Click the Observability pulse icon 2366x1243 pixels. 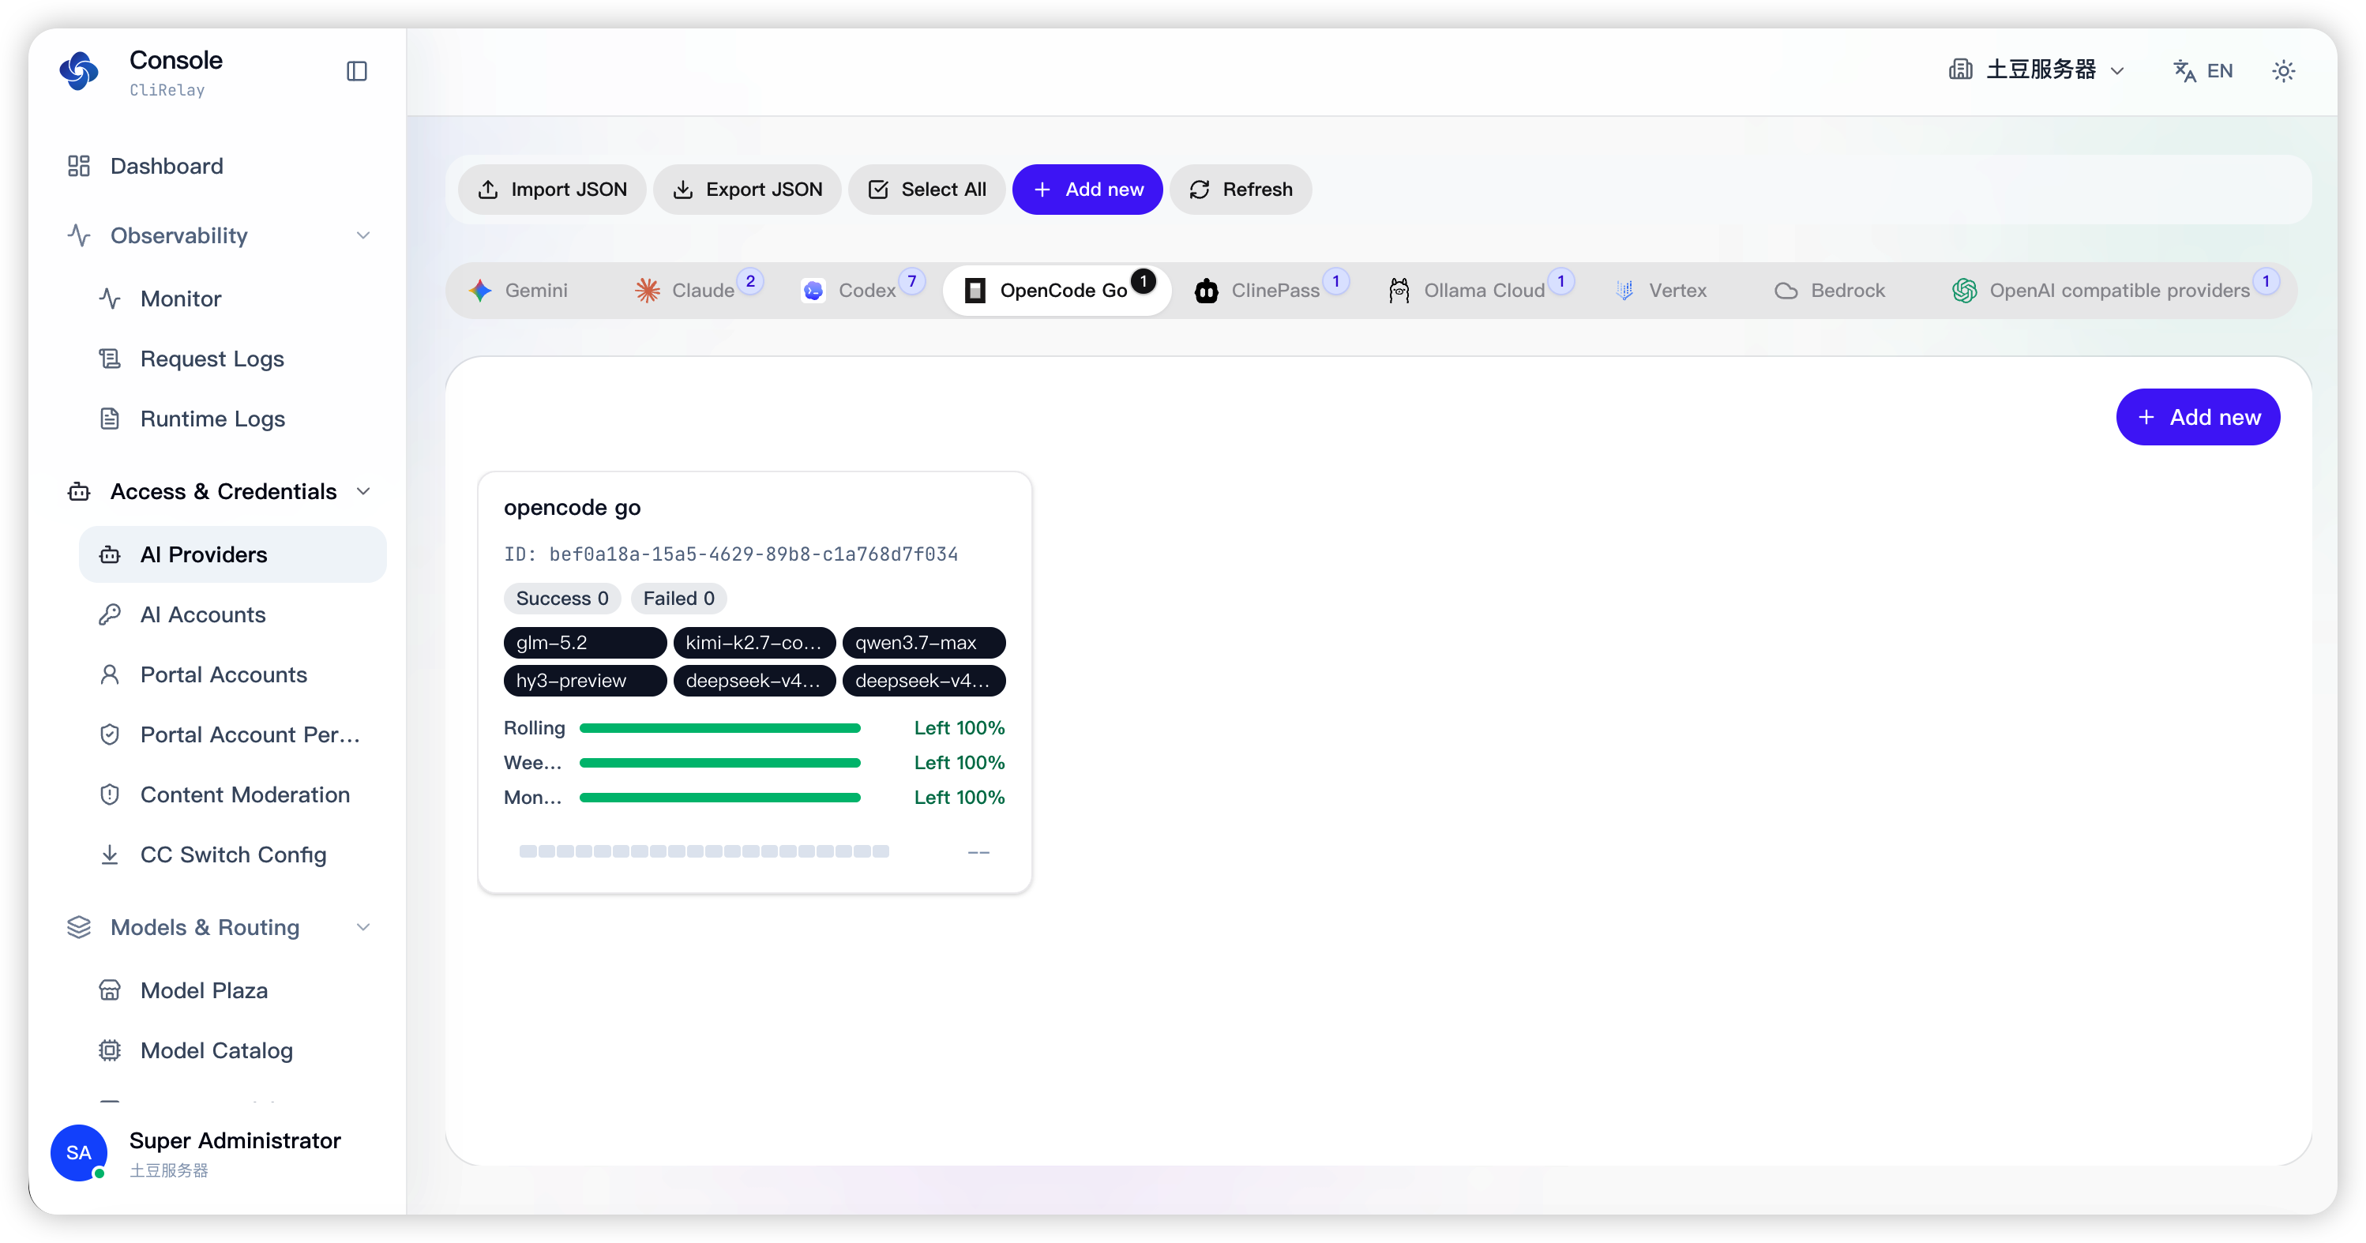(79, 236)
